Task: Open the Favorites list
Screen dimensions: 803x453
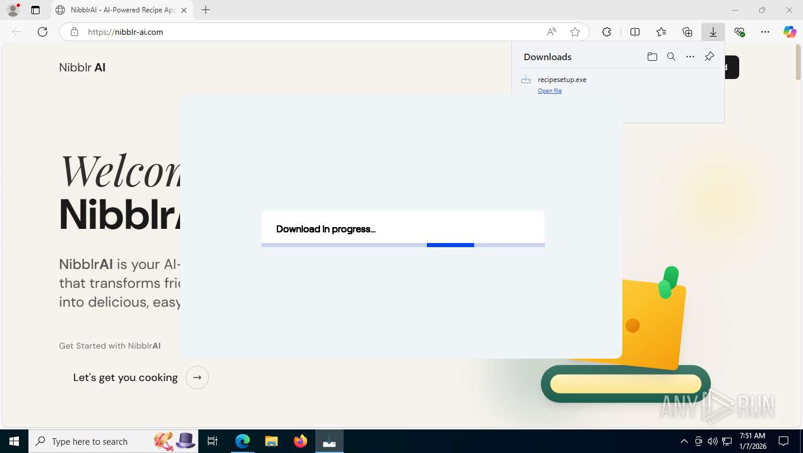Action: click(x=661, y=32)
